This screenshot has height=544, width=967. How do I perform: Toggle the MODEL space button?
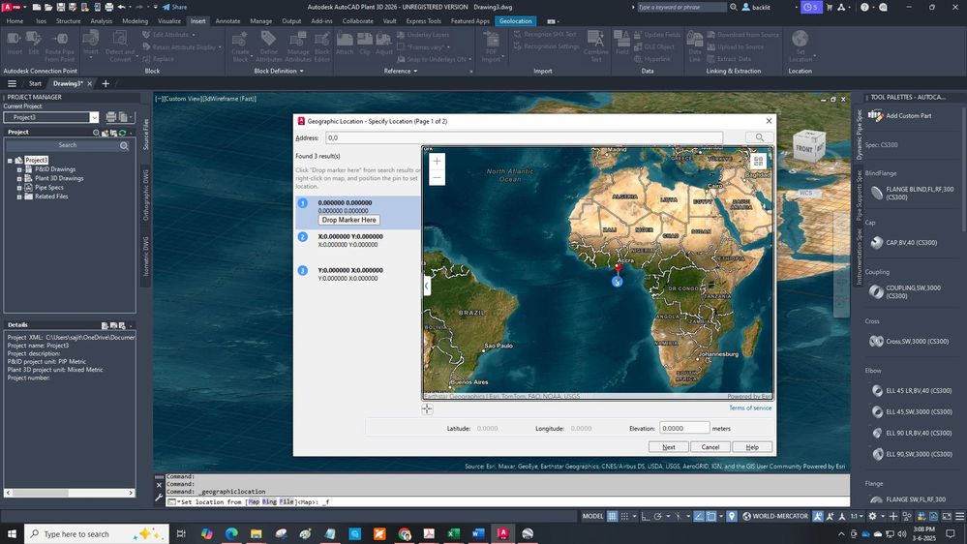click(592, 516)
